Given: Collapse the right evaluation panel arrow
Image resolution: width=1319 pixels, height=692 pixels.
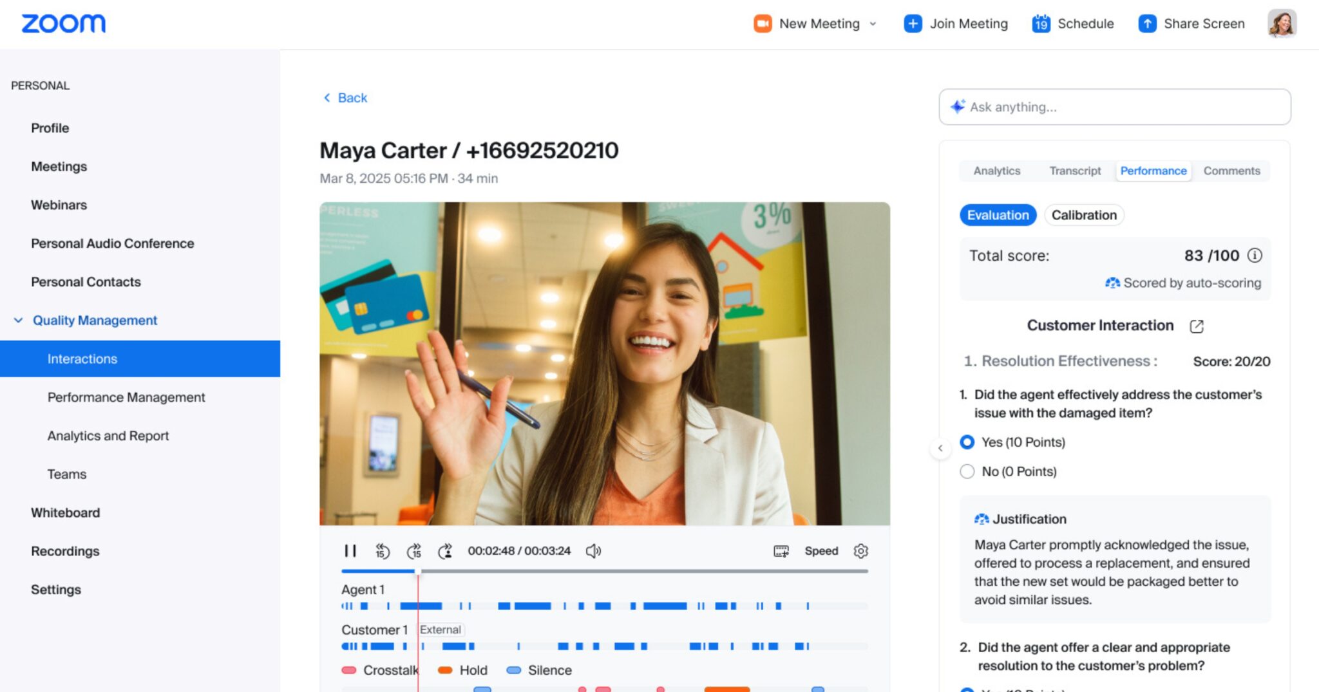Looking at the screenshot, I should (940, 449).
